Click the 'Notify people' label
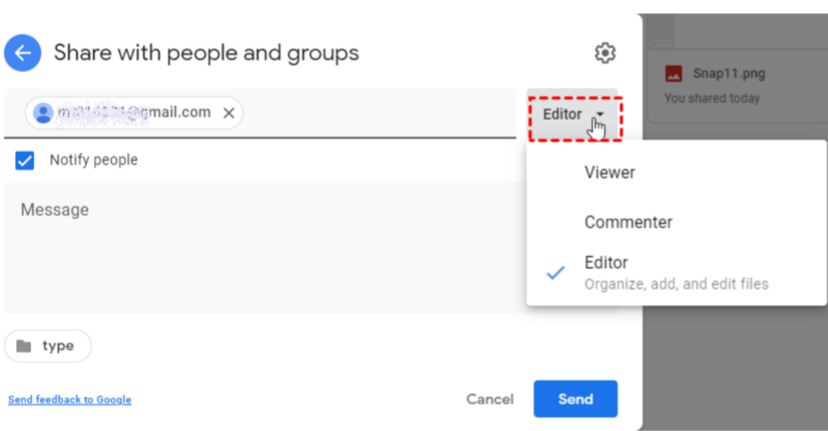828x431 pixels. pyautogui.click(x=93, y=160)
